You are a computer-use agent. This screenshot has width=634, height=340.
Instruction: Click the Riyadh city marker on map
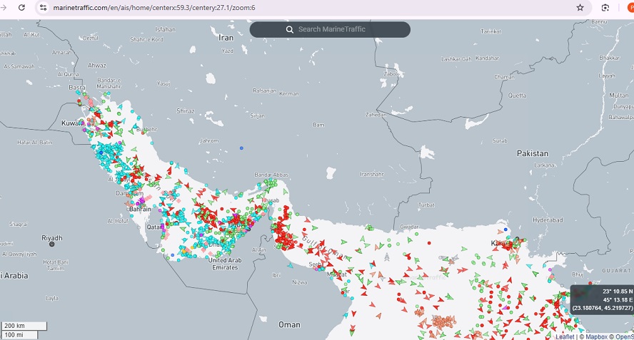click(x=52, y=244)
